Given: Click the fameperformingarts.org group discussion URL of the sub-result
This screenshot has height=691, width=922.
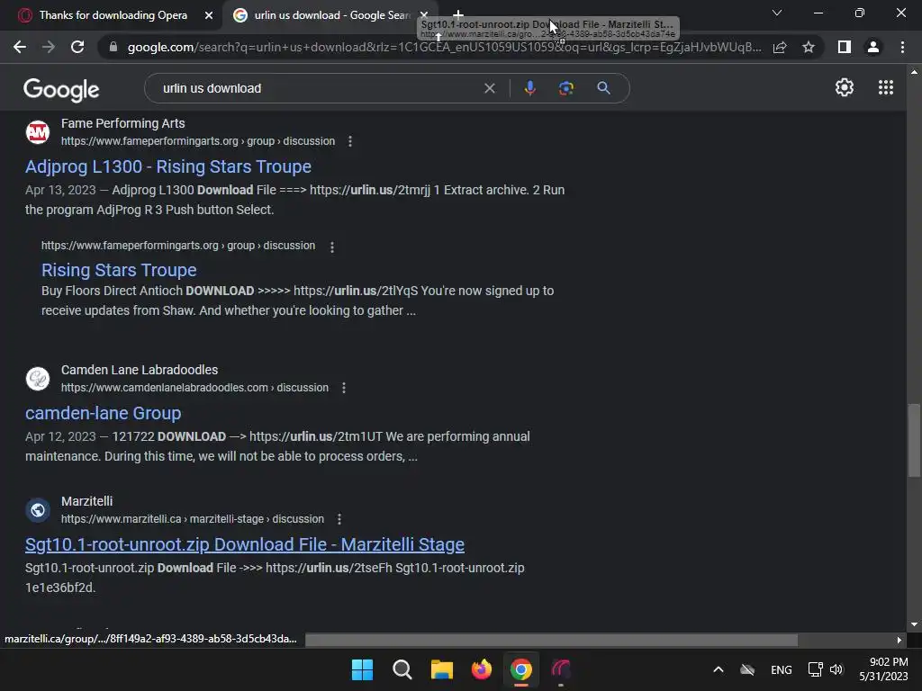Looking at the screenshot, I should click(x=178, y=246).
